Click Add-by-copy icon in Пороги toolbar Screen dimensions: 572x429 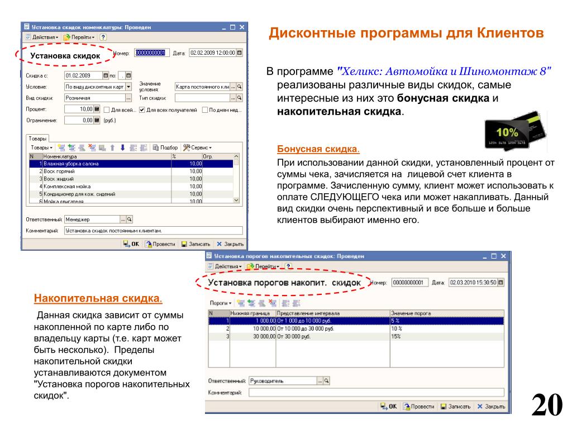click(x=251, y=303)
